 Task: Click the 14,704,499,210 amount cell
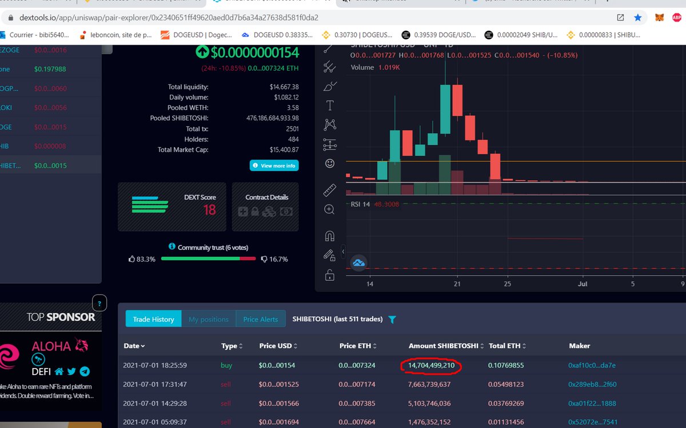click(x=431, y=365)
